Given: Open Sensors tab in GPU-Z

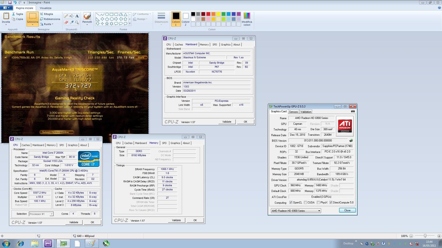Looking at the screenshot, I should pos(293,112).
